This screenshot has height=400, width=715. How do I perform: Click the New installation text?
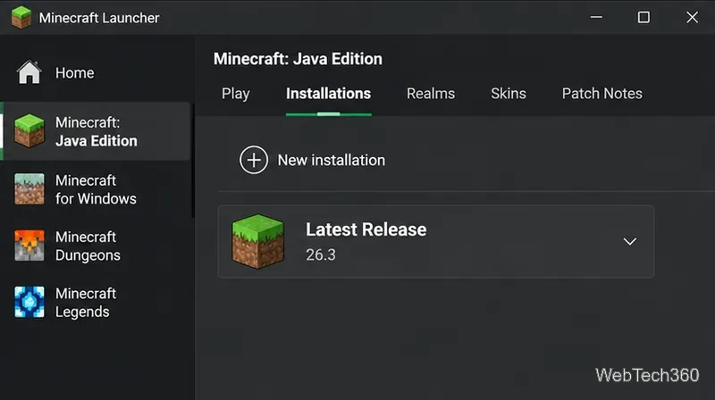coord(332,161)
